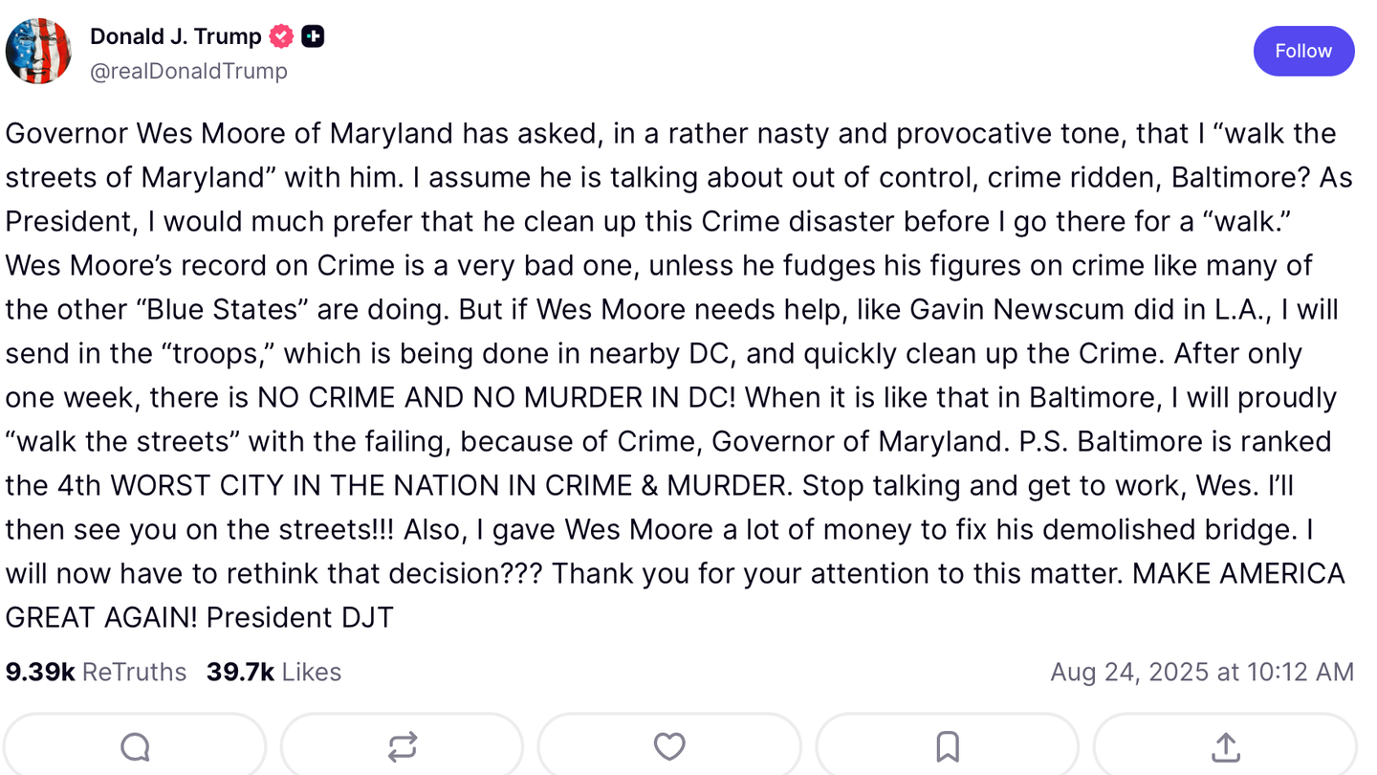Open the Aug 24, 2025 timestamp link
Image resolution: width=1377 pixels, height=775 pixels.
pyautogui.click(x=1201, y=672)
